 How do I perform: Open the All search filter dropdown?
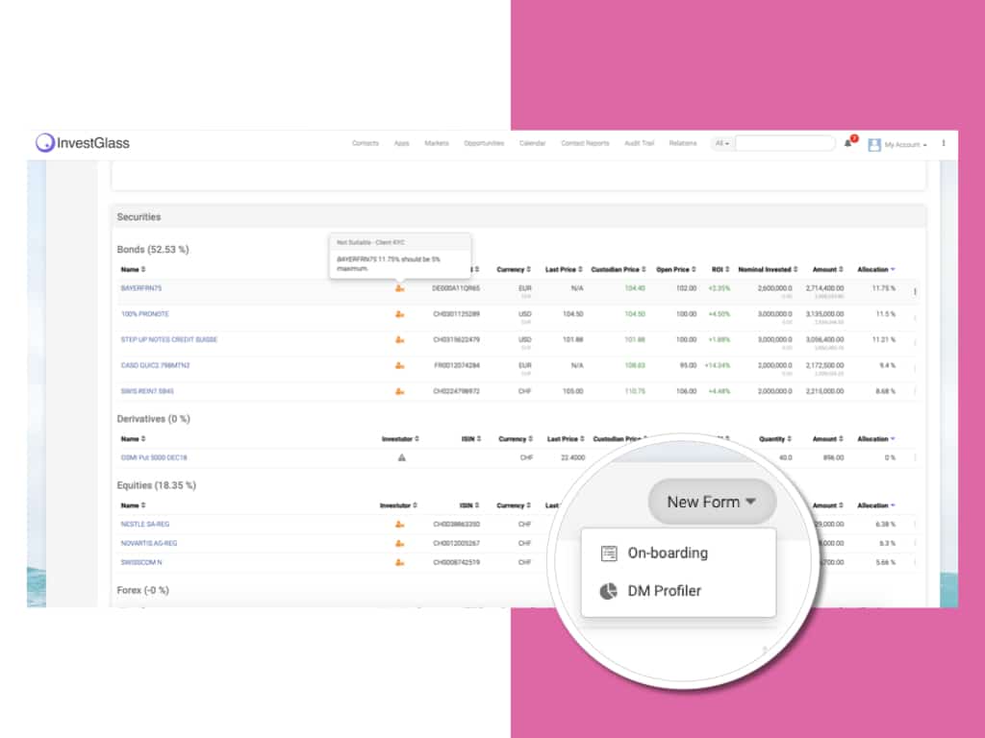click(x=721, y=144)
